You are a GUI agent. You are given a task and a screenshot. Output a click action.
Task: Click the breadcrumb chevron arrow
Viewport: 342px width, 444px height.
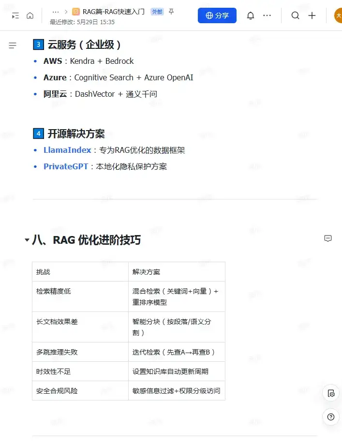pyautogui.click(x=66, y=12)
